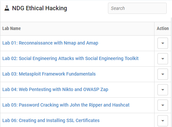
Task: Open Lab 05: Password Cracking with John the Ripper
Action: click(66, 105)
